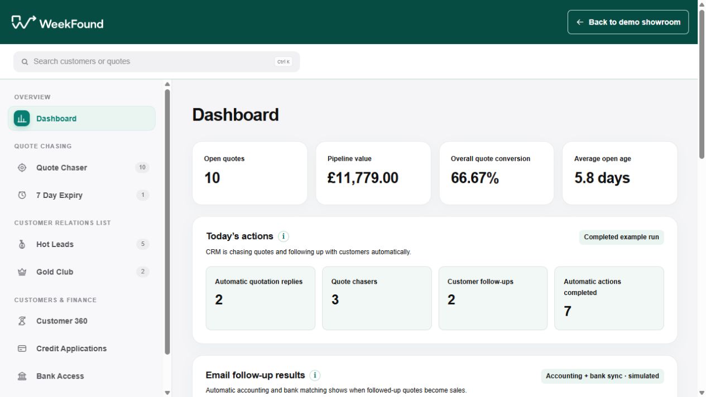The image size is (706, 397).
Task: Click the 7 Day Expiry count badge 1
Action: pyautogui.click(x=143, y=195)
